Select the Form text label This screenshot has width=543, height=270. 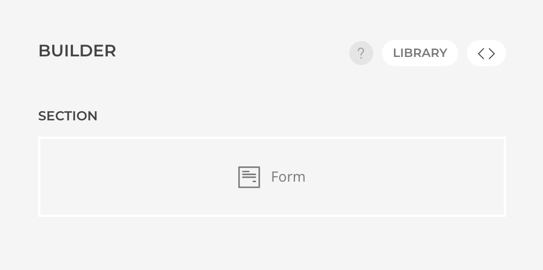pos(288,177)
